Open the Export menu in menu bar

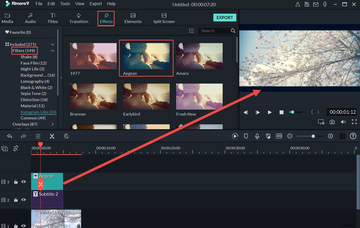click(96, 4)
